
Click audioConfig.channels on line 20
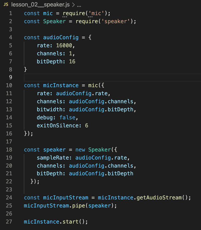click(101, 166)
